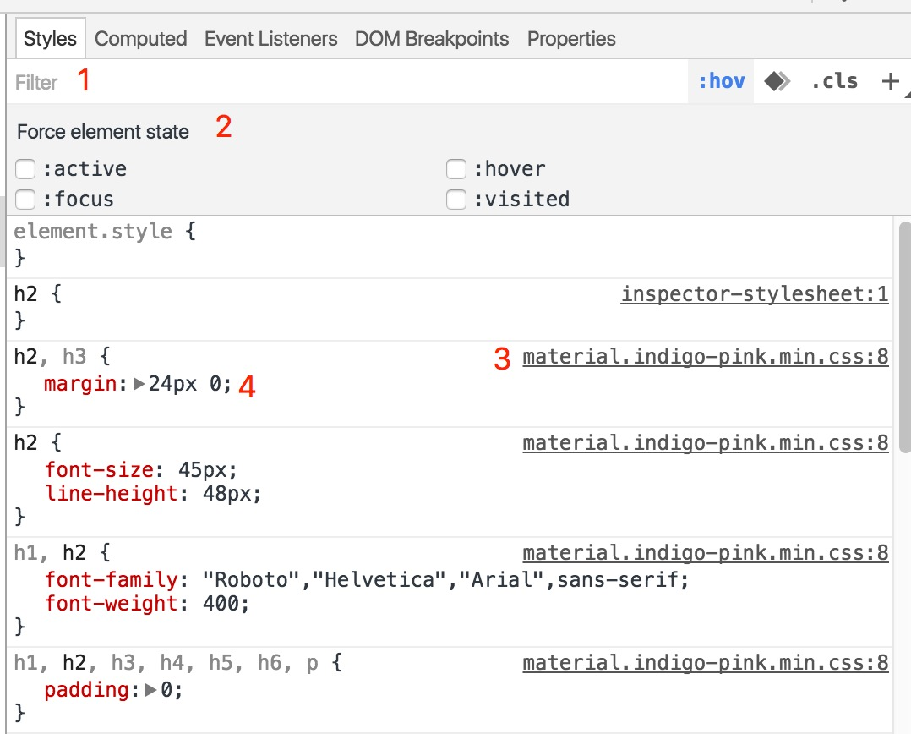Click the font-weight value 400

pos(226,604)
